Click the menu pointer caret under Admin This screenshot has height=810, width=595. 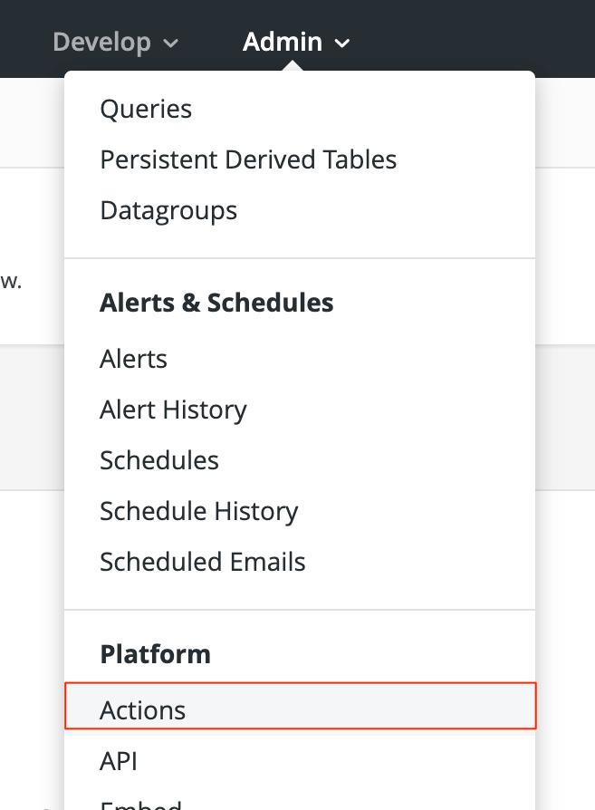pyautogui.click(x=292, y=66)
